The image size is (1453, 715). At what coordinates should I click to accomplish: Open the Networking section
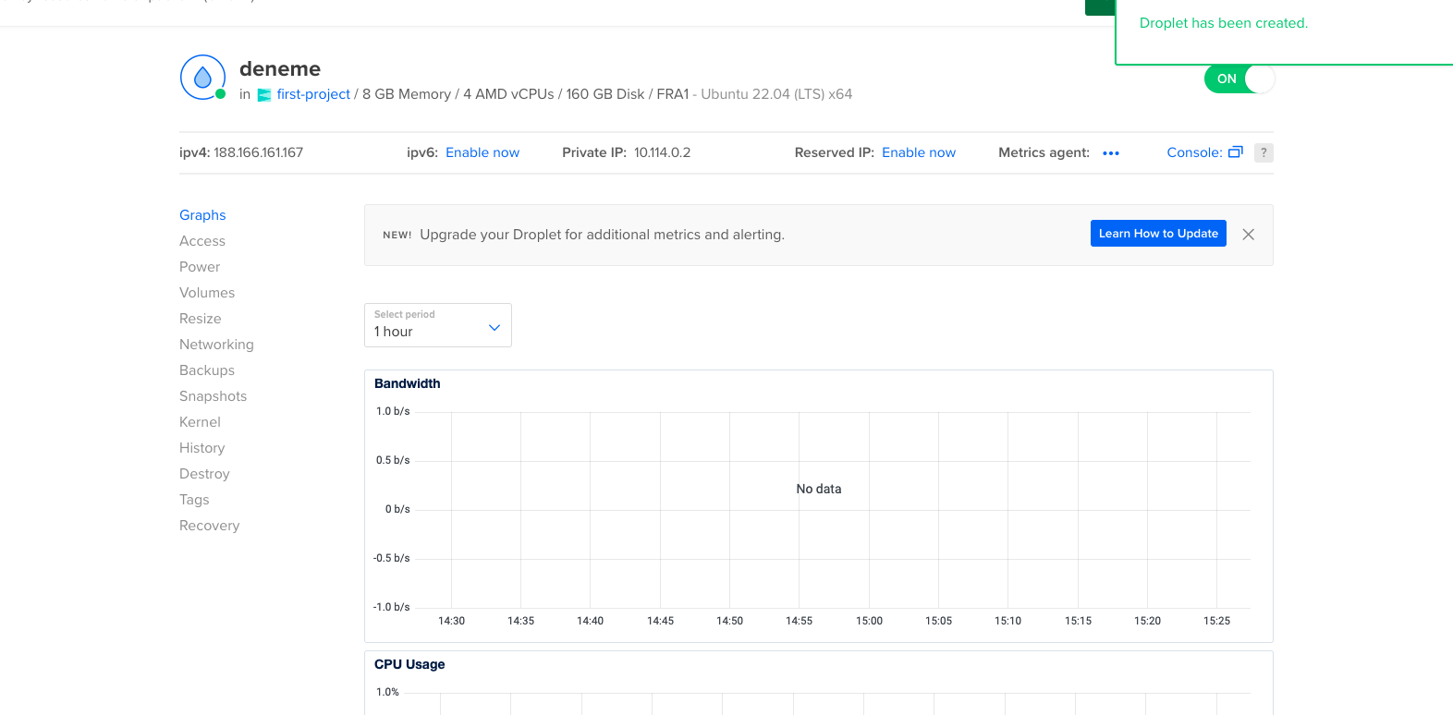(x=216, y=345)
